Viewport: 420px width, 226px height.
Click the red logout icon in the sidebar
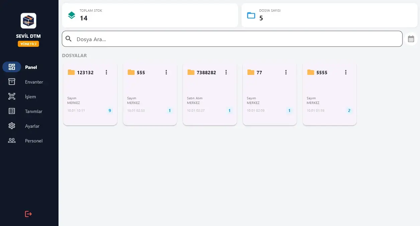tap(28, 214)
